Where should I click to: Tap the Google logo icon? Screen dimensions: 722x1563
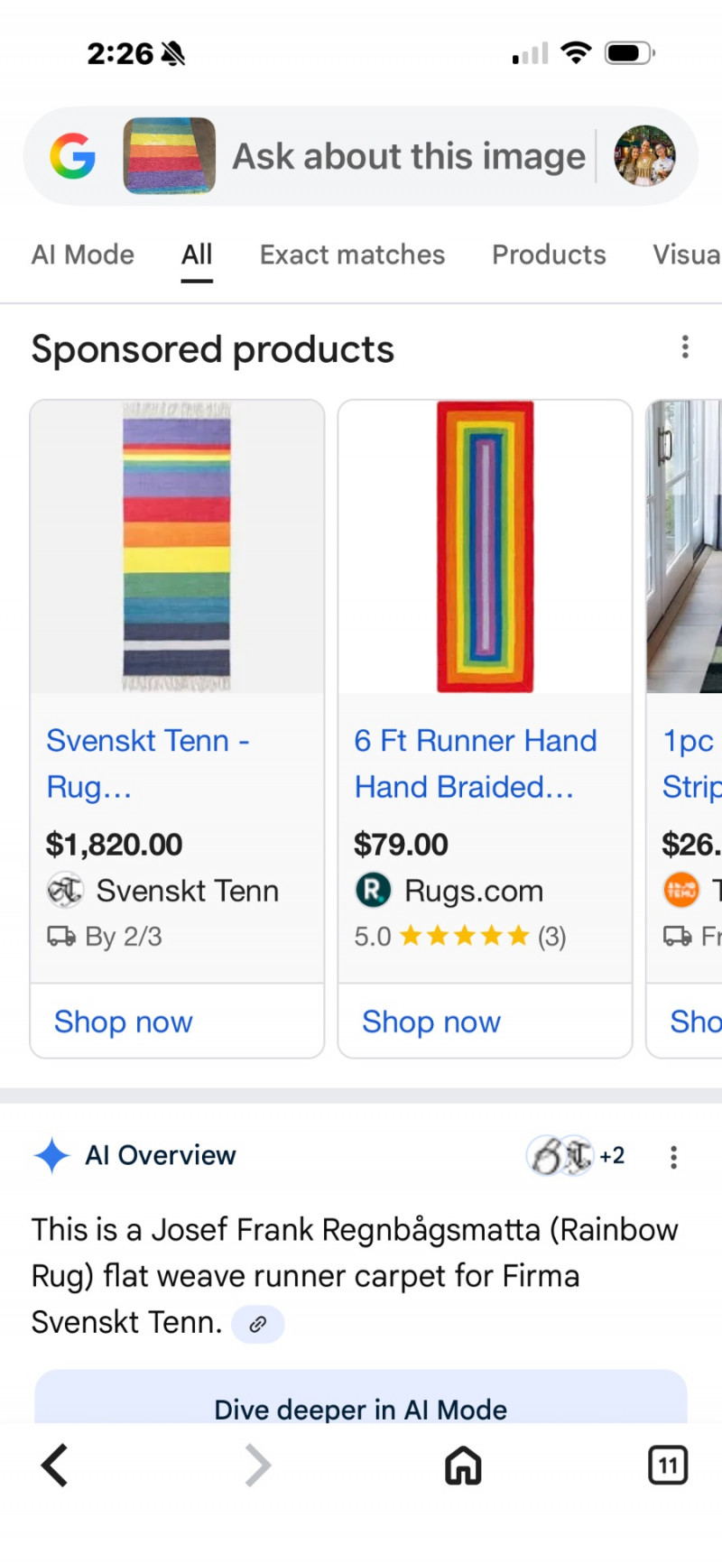coord(73,156)
